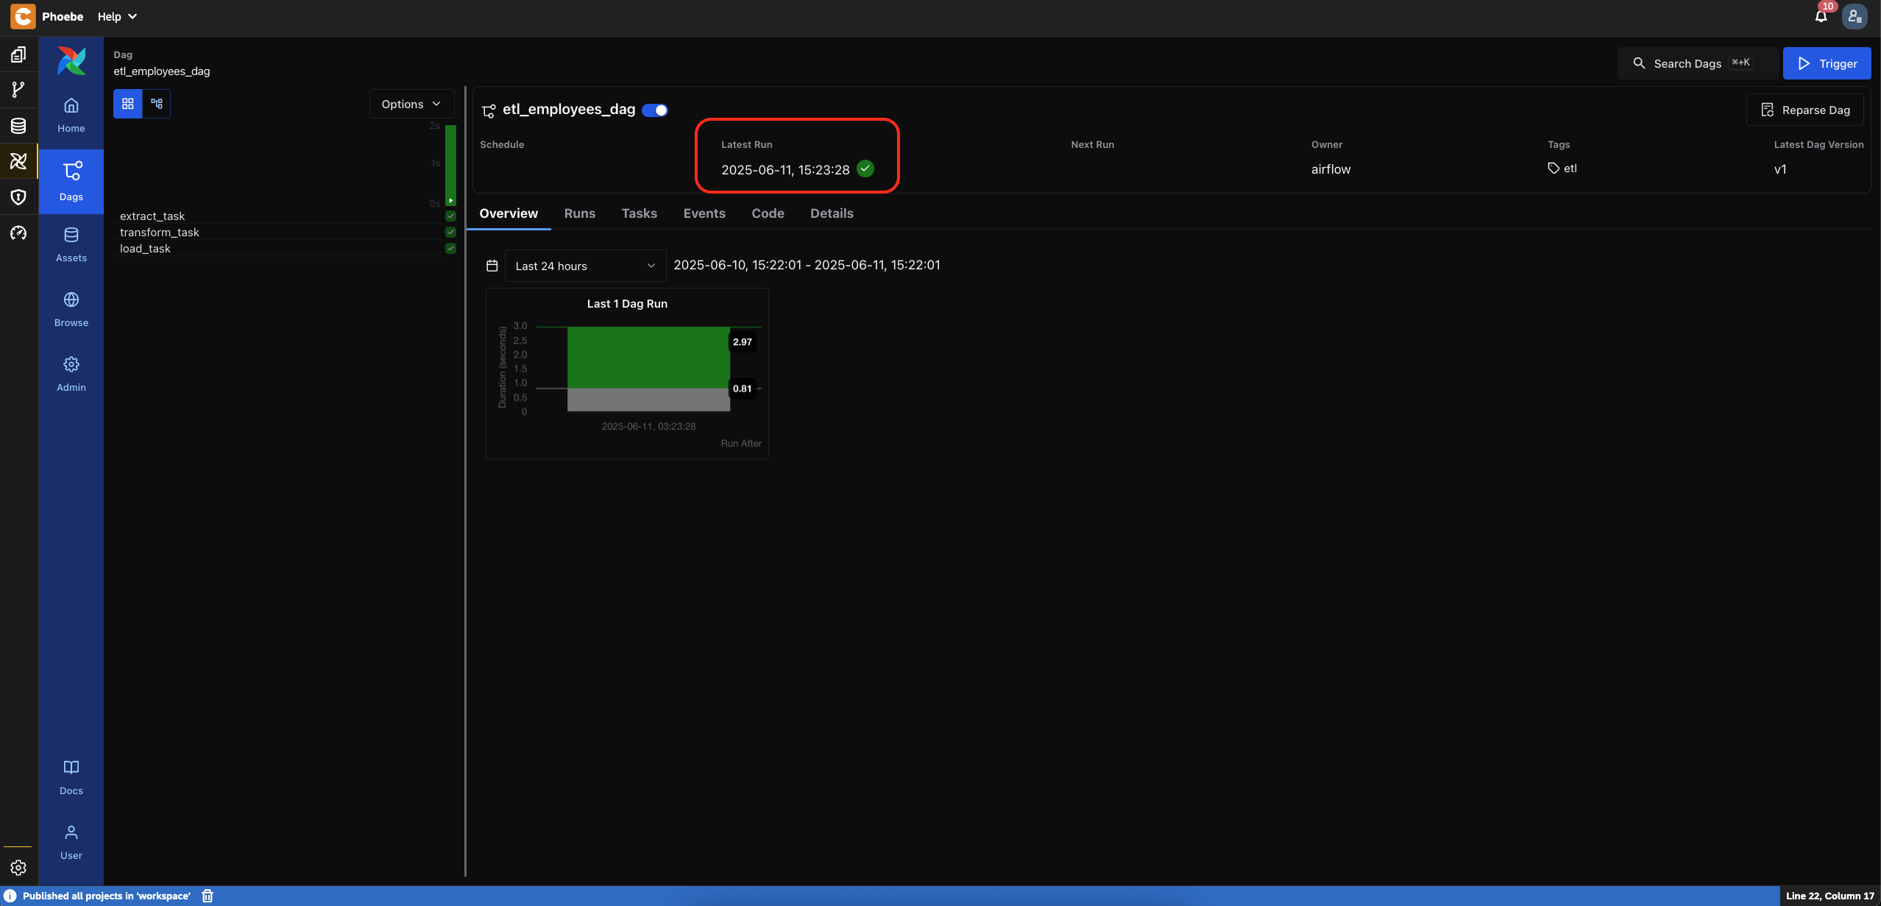This screenshot has height=906, width=1881.
Task: Open the notifications bell
Action: pos(1821,16)
